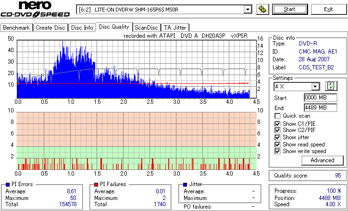
Task: Toggle Show read speed checkbox
Action: pos(277,144)
